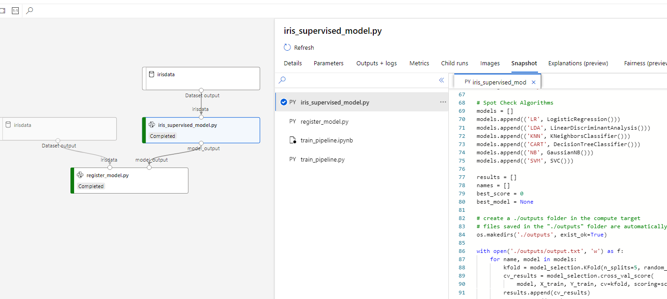Close the iris_supervised_mod editor tab
This screenshot has height=299, width=667.
(533, 83)
